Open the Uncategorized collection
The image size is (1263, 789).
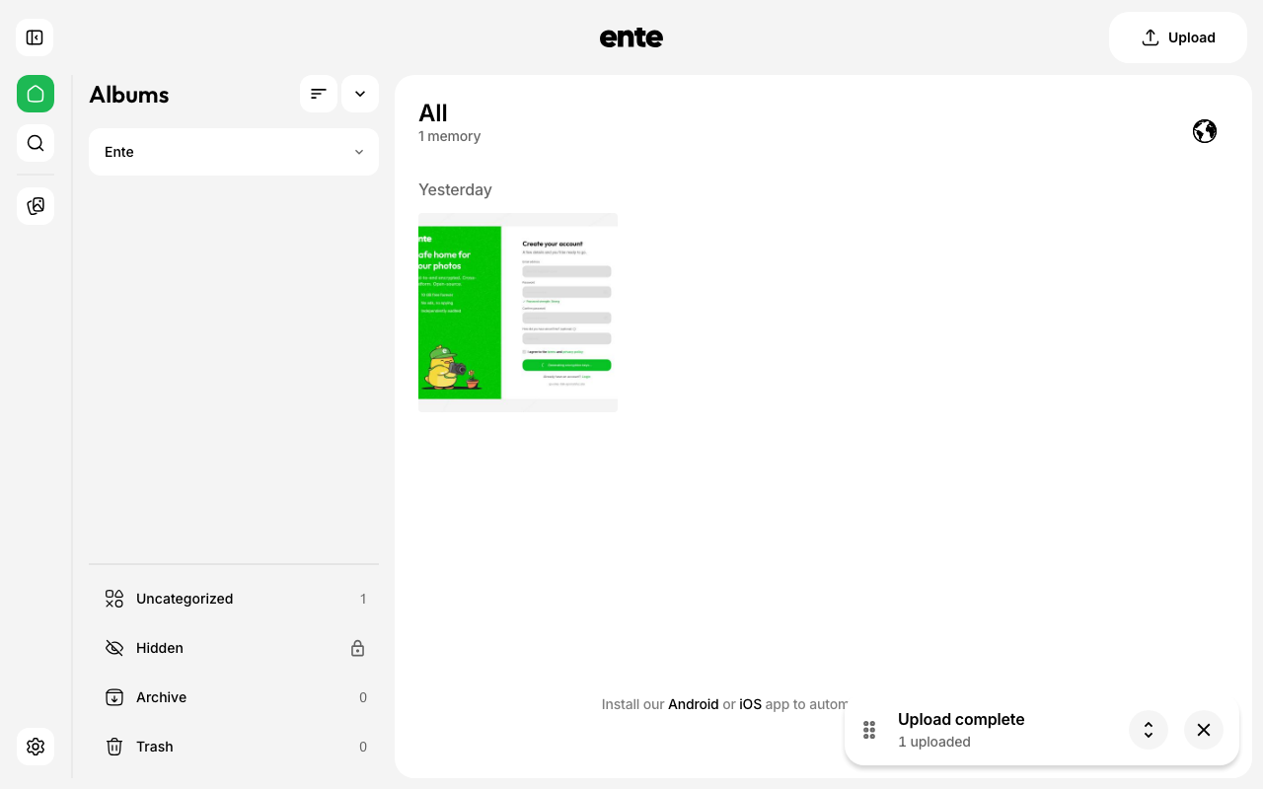[234, 599]
